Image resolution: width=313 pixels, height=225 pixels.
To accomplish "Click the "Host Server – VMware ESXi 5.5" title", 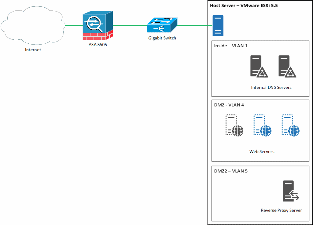I will tap(244, 5).
